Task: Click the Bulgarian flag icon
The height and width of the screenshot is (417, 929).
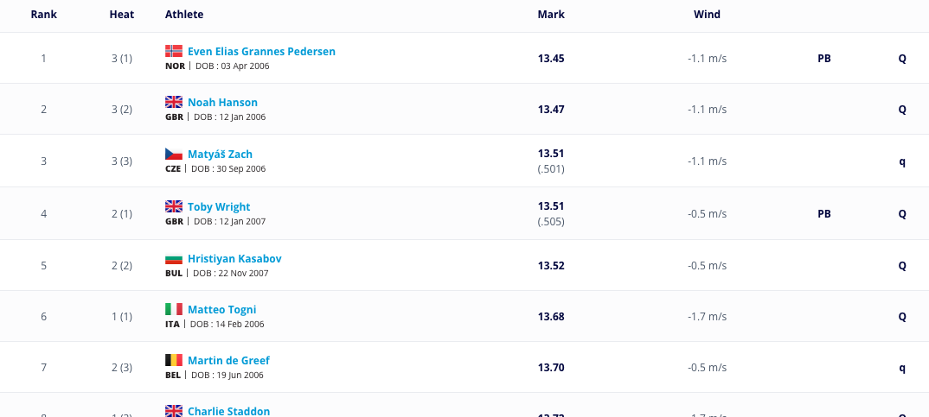Action: pos(174,258)
